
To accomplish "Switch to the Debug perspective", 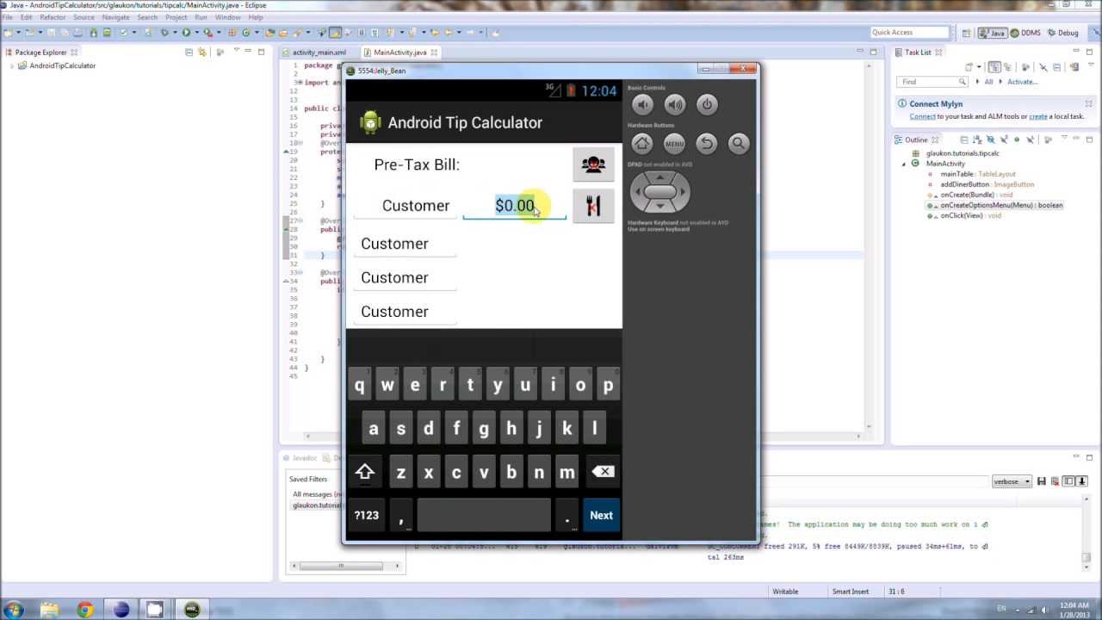I will (x=1062, y=33).
